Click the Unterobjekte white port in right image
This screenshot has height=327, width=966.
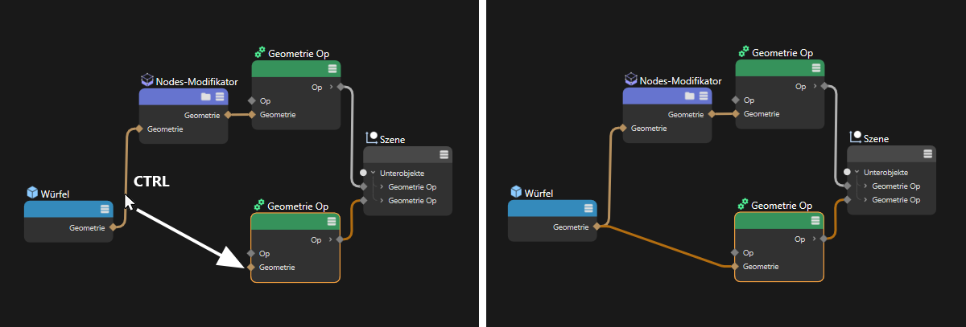[848, 173]
